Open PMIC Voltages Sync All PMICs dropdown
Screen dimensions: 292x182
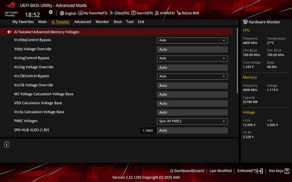(192, 121)
